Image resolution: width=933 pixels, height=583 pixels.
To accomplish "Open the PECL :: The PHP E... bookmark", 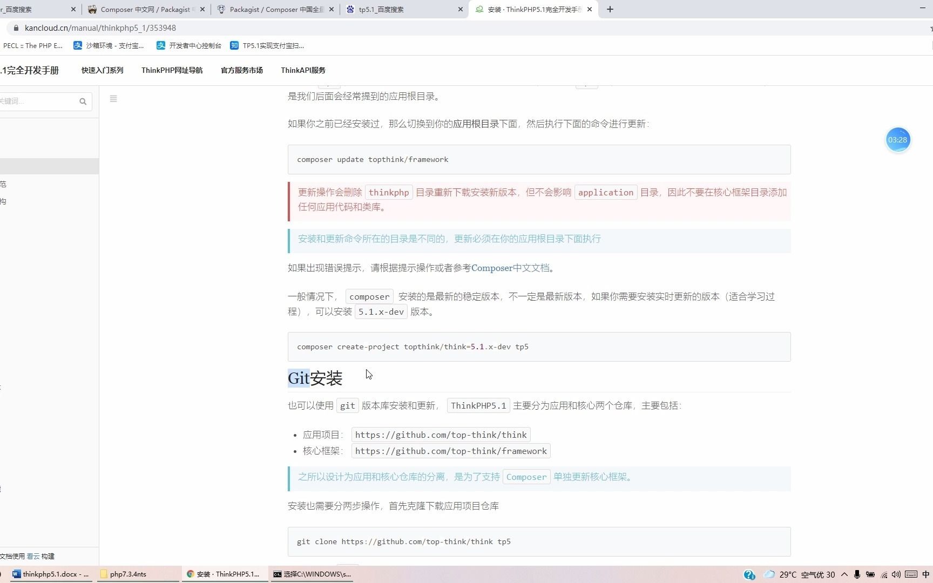I will tap(32, 45).
